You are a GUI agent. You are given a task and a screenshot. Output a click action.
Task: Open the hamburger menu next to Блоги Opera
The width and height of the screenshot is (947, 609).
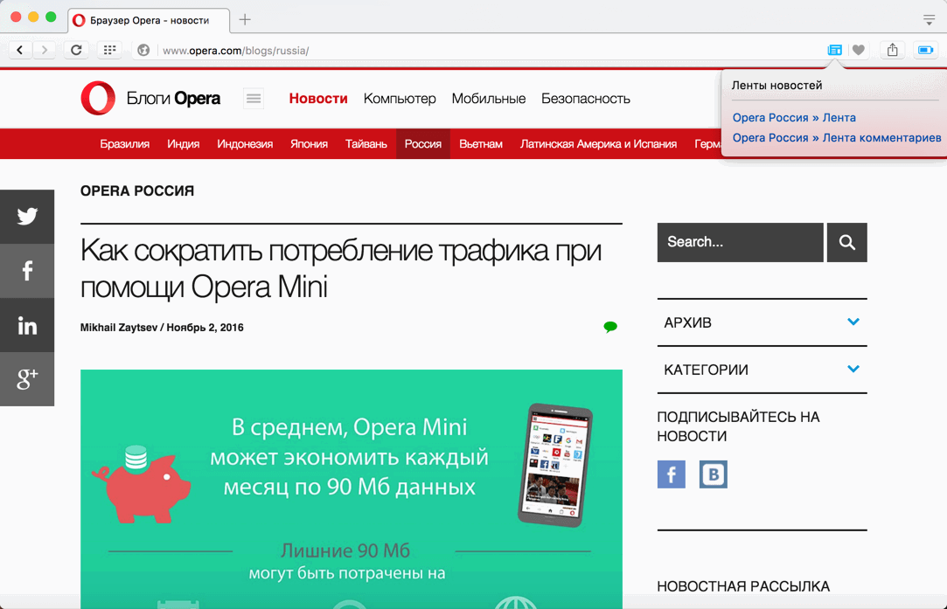tap(254, 98)
